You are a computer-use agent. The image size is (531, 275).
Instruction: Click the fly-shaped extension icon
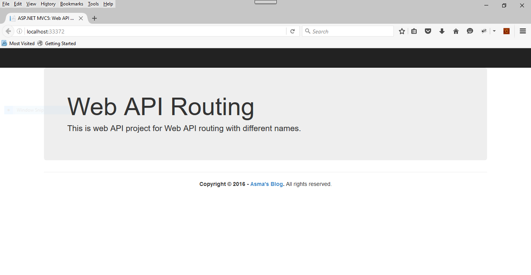pyautogui.click(x=484, y=31)
